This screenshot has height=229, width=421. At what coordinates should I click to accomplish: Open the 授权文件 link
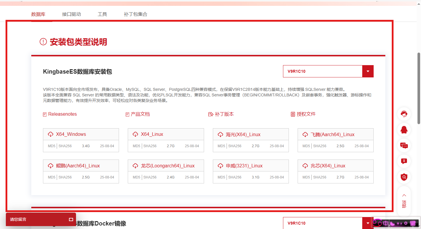pyautogui.click(x=306, y=114)
